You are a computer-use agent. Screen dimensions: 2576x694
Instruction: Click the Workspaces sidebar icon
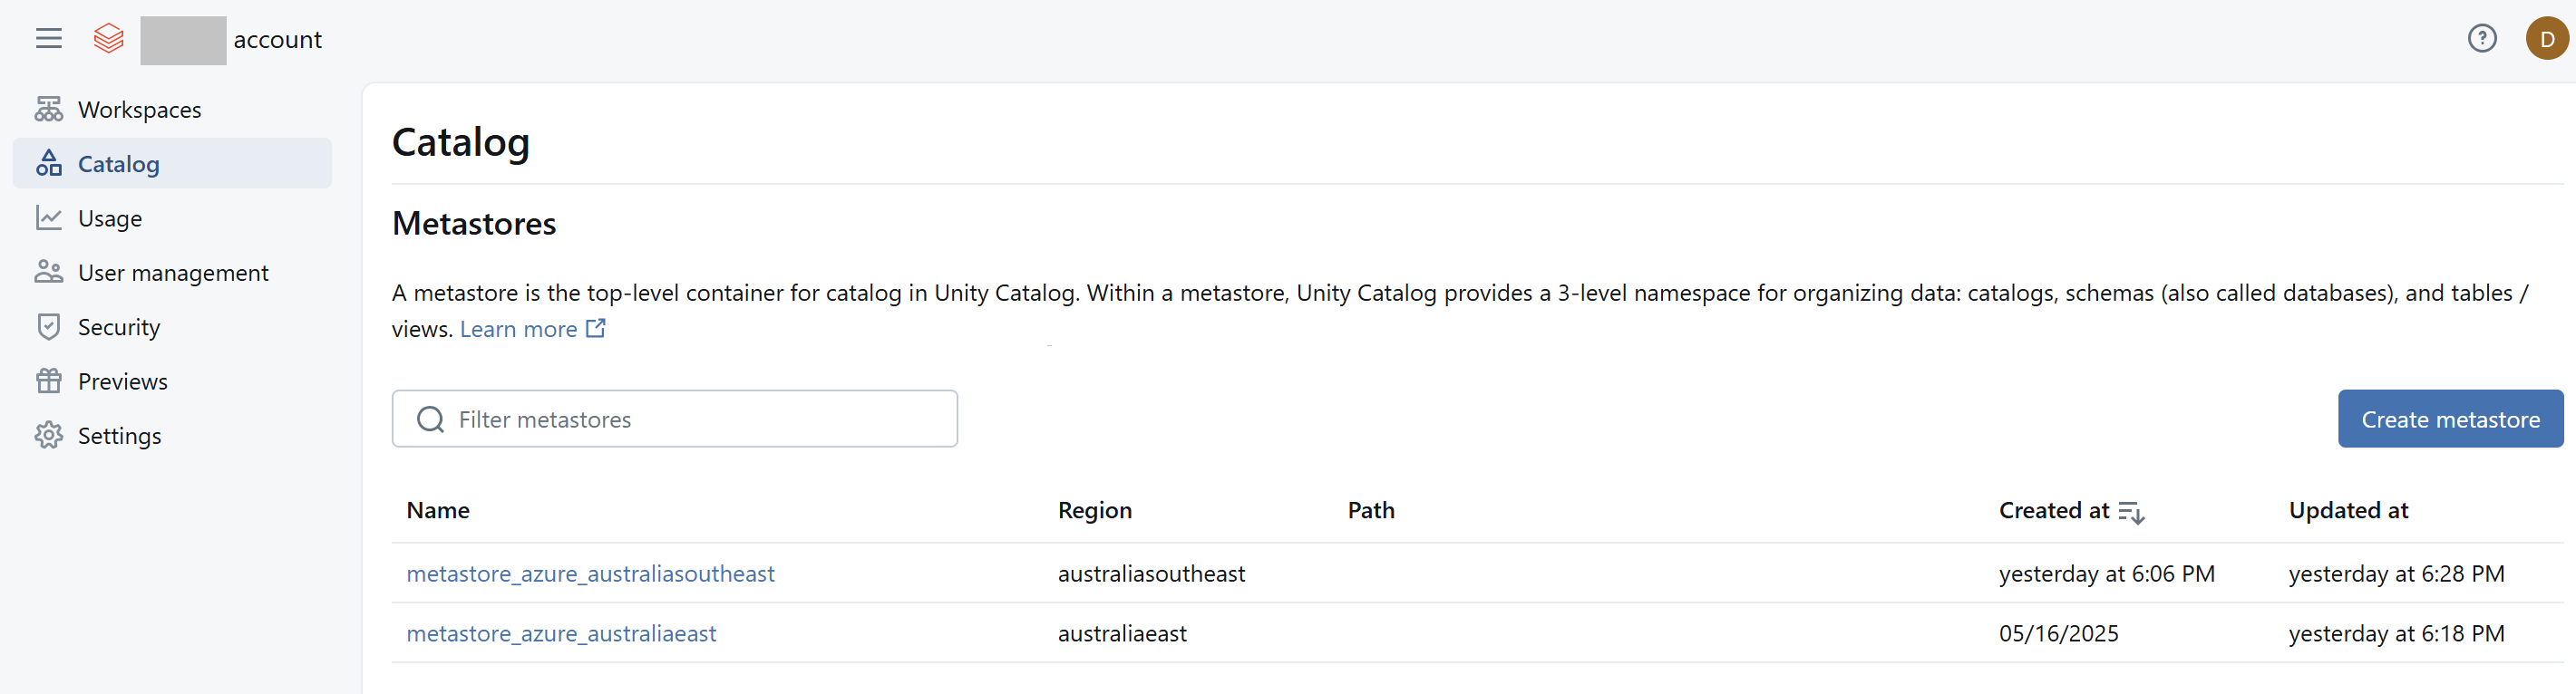click(48, 109)
